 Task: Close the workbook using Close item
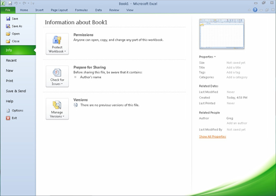13,41
